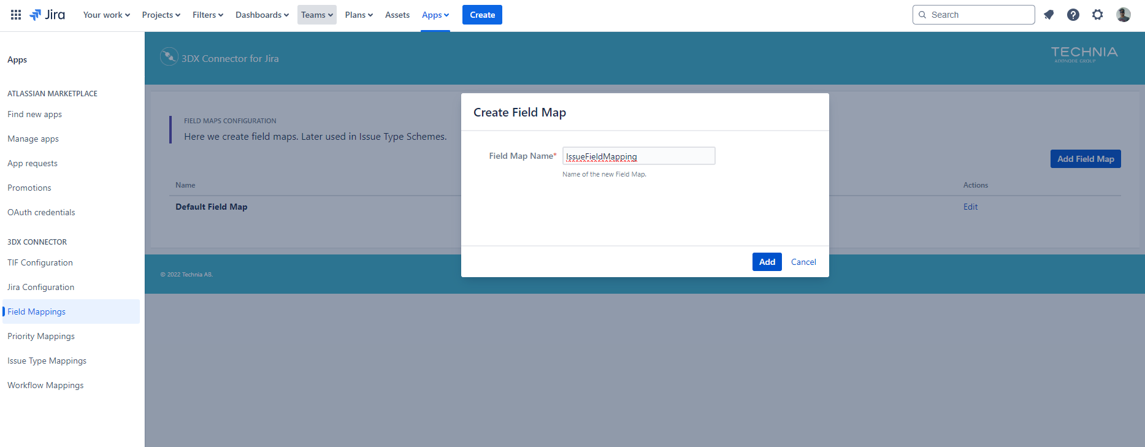Select the Default Field Map entry
This screenshot has width=1145, height=447.
pos(212,207)
